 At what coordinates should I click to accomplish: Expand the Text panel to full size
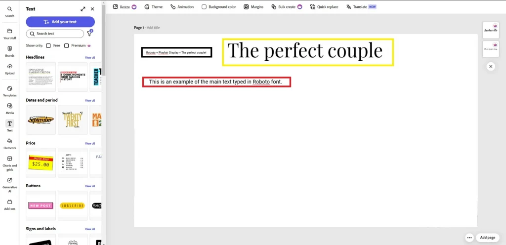click(83, 9)
